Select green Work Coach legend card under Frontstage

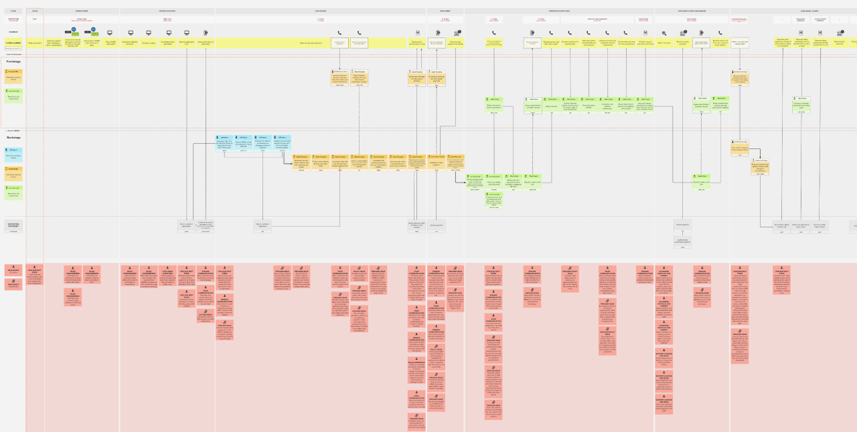click(x=13, y=95)
